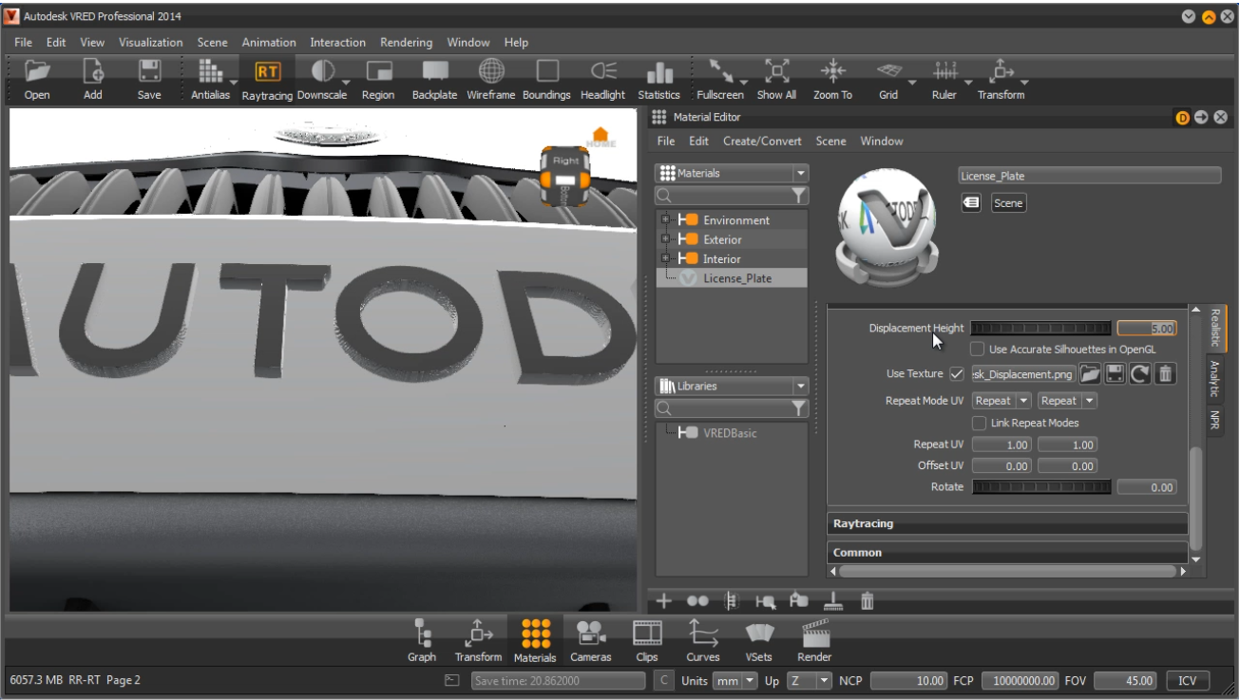Adjust the Rotate slider
This screenshot has height=700, width=1240.
click(1041, 487)
